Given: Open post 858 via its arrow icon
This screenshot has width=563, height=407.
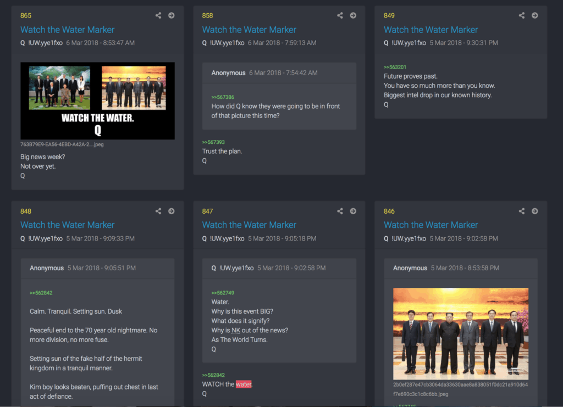Looking at the screenshot, I should point(353,15).
